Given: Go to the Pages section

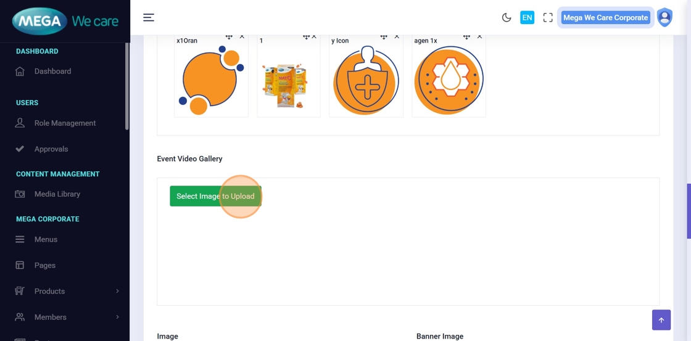Looking at the screenshot, I should [45, 265].
